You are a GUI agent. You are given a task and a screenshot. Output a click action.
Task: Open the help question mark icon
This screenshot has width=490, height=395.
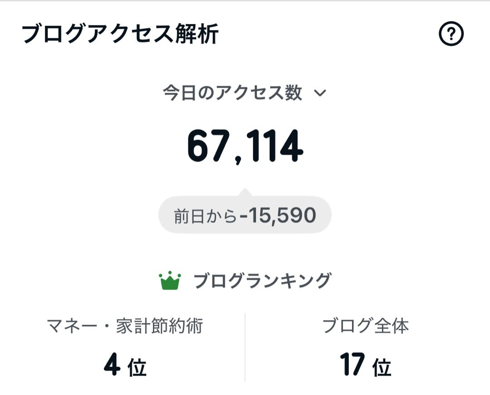[451, 34]
